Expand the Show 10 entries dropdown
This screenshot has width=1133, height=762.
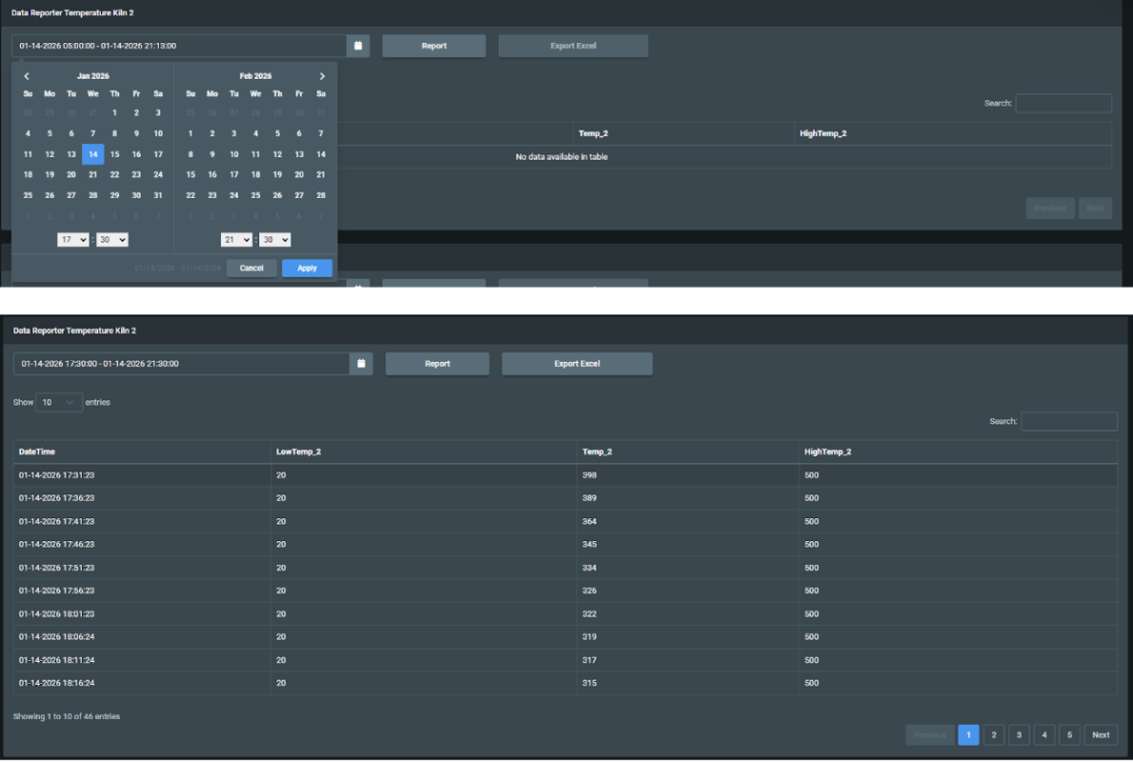(59, 403)
